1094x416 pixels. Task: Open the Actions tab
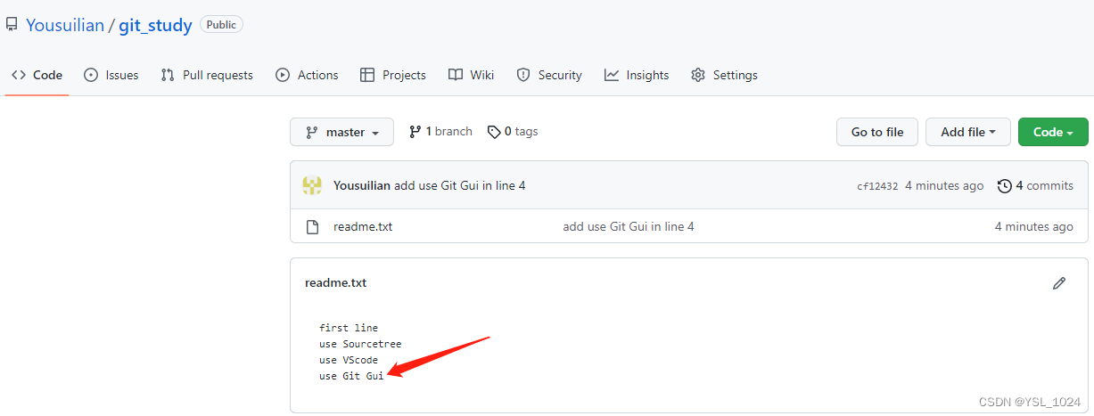click(x=308, y=75)
